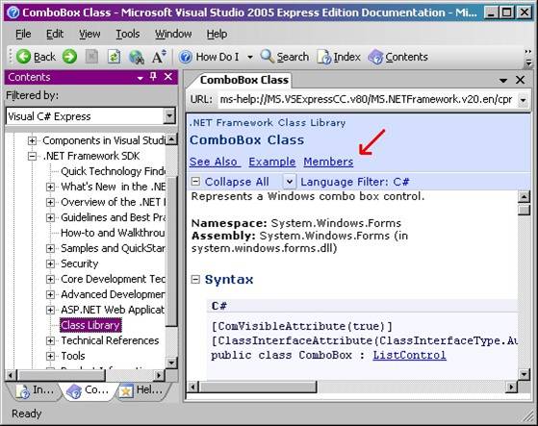Expand Guidelines and Best Practices node
Screen dimensions: 538x426
point(50,217)
